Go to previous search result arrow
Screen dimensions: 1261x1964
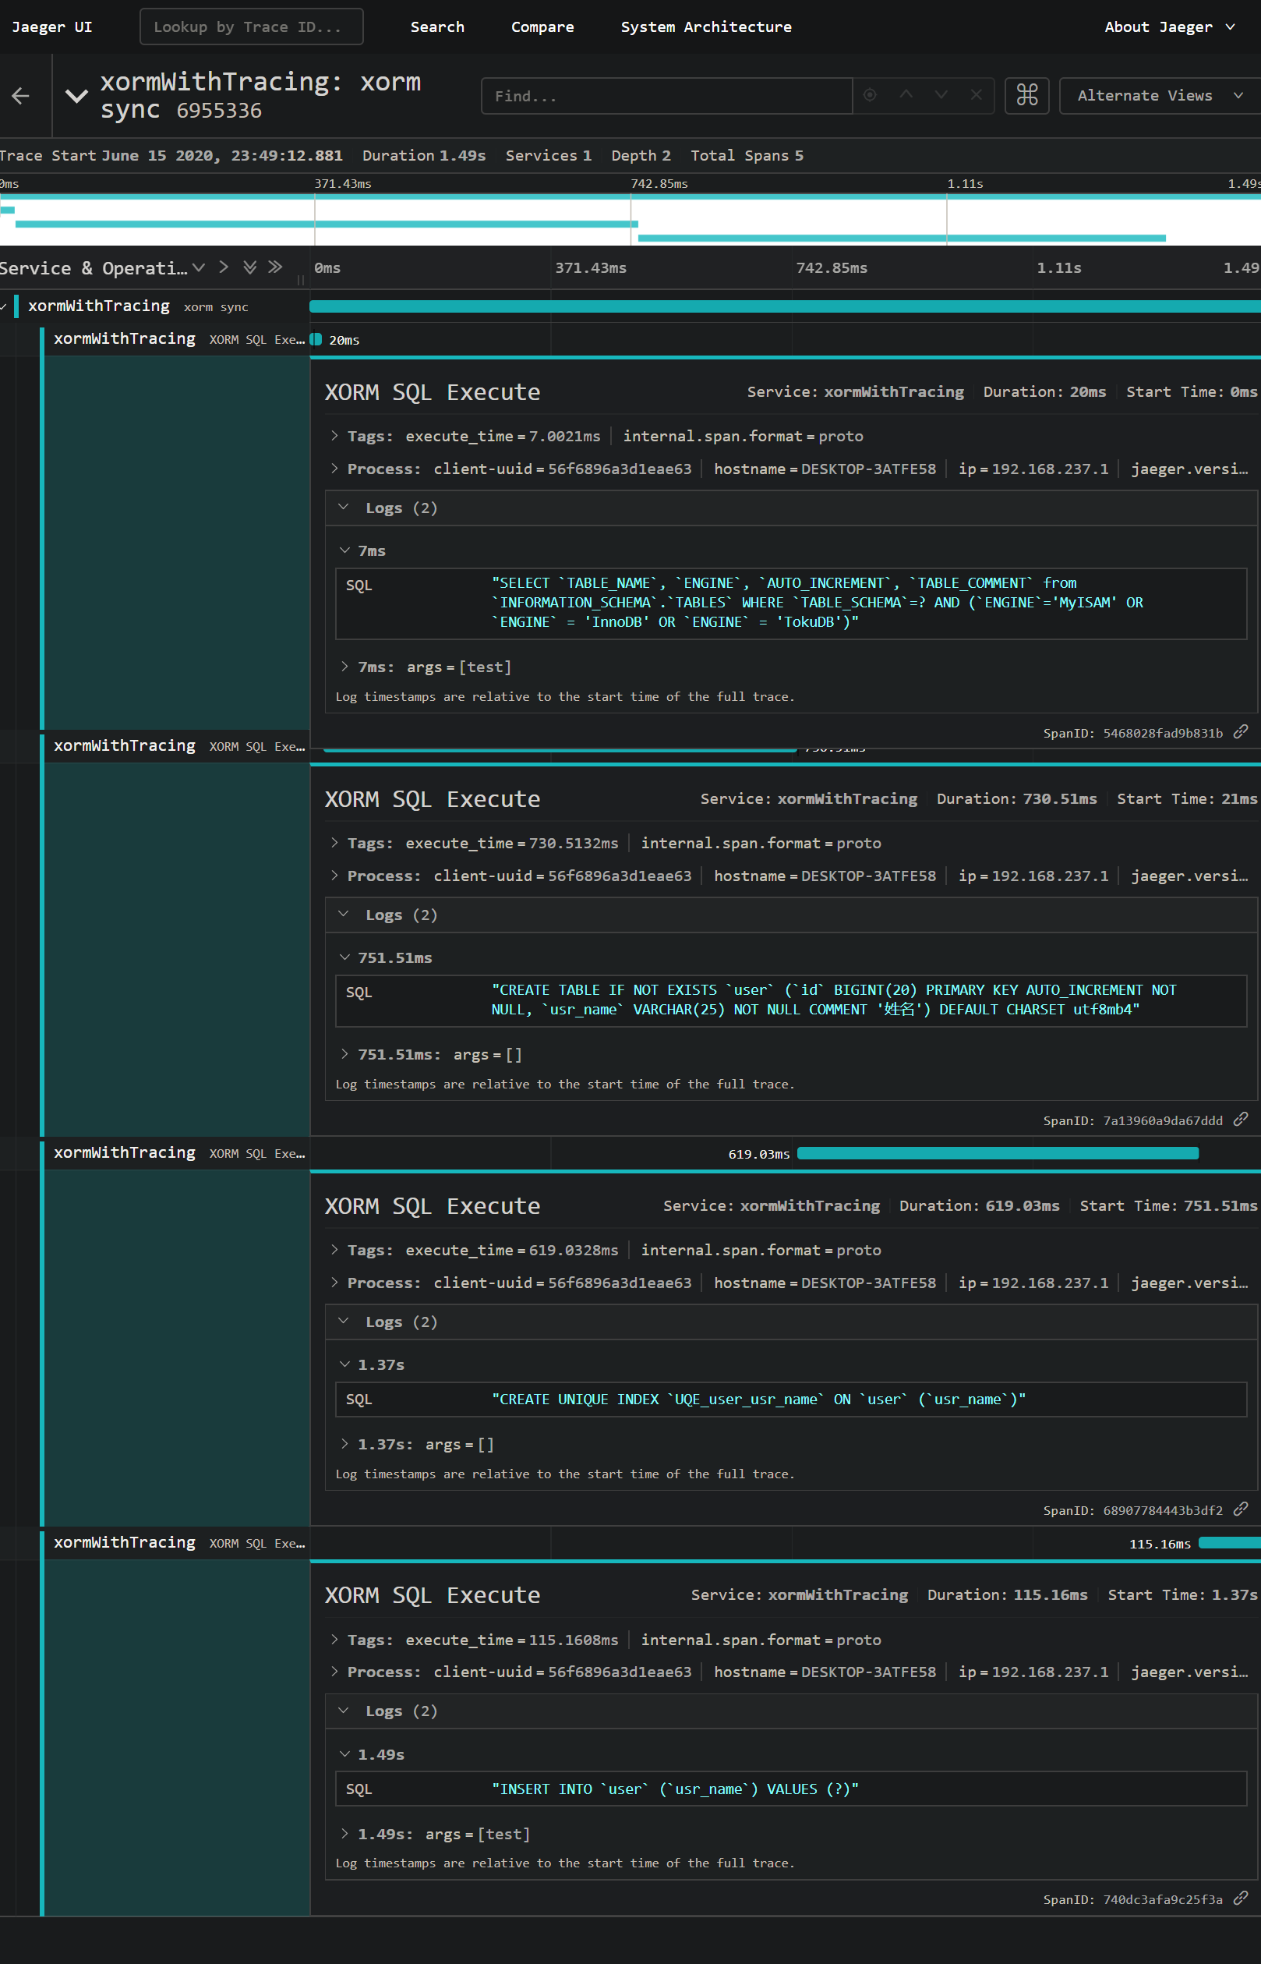coord(906,95)
